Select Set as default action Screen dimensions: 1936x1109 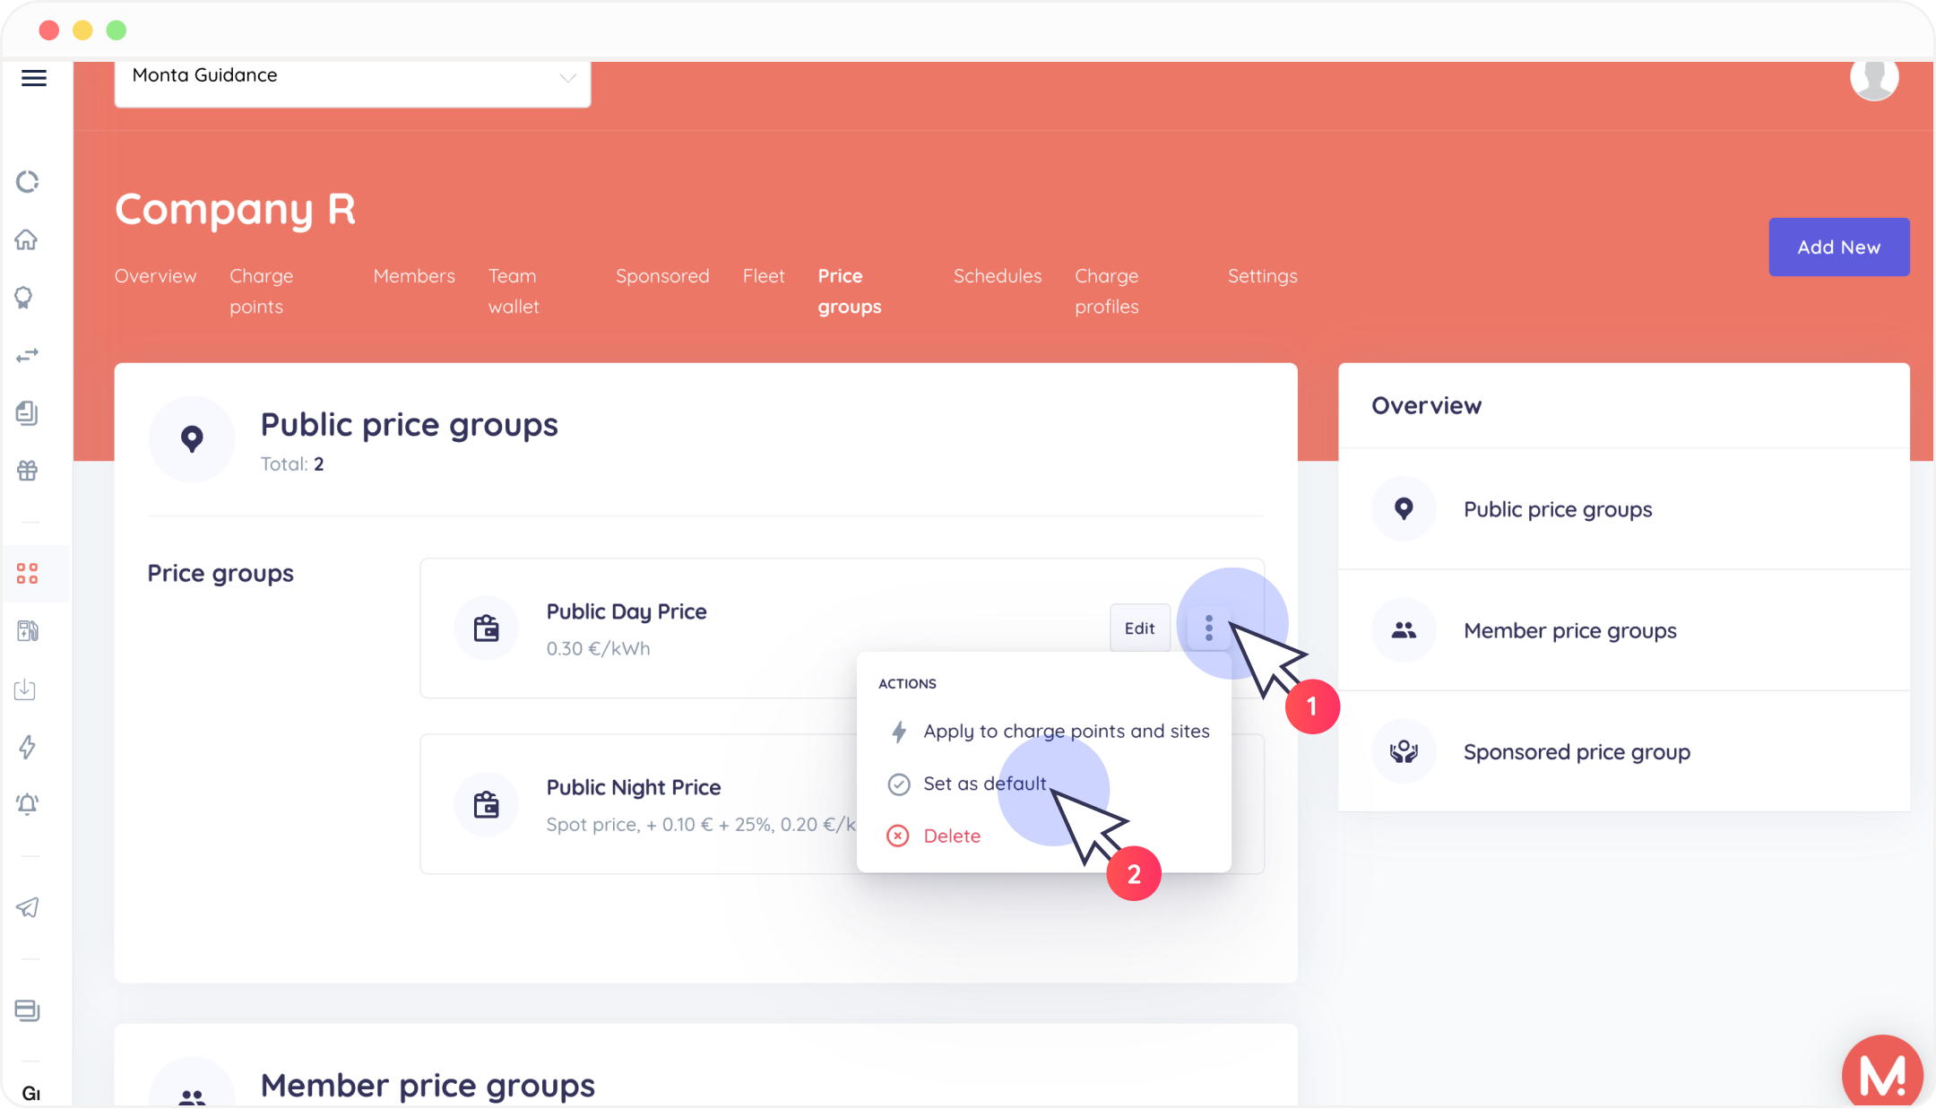(x=984, y=784)
